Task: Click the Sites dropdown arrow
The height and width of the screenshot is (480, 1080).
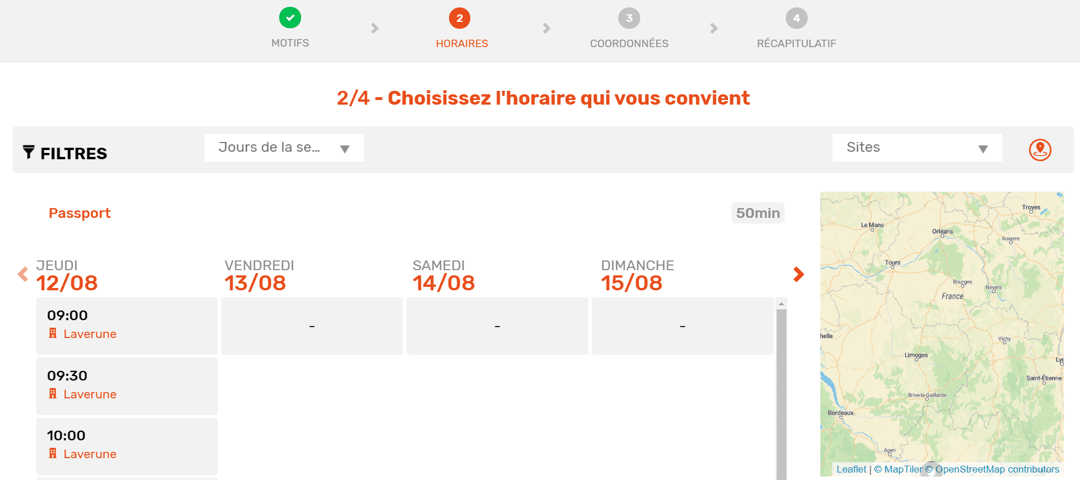Action: click(983, 149)
